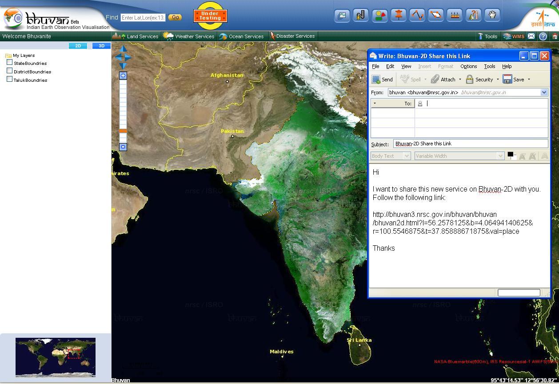Click the Send button in Write window

(x=382, y=80)
